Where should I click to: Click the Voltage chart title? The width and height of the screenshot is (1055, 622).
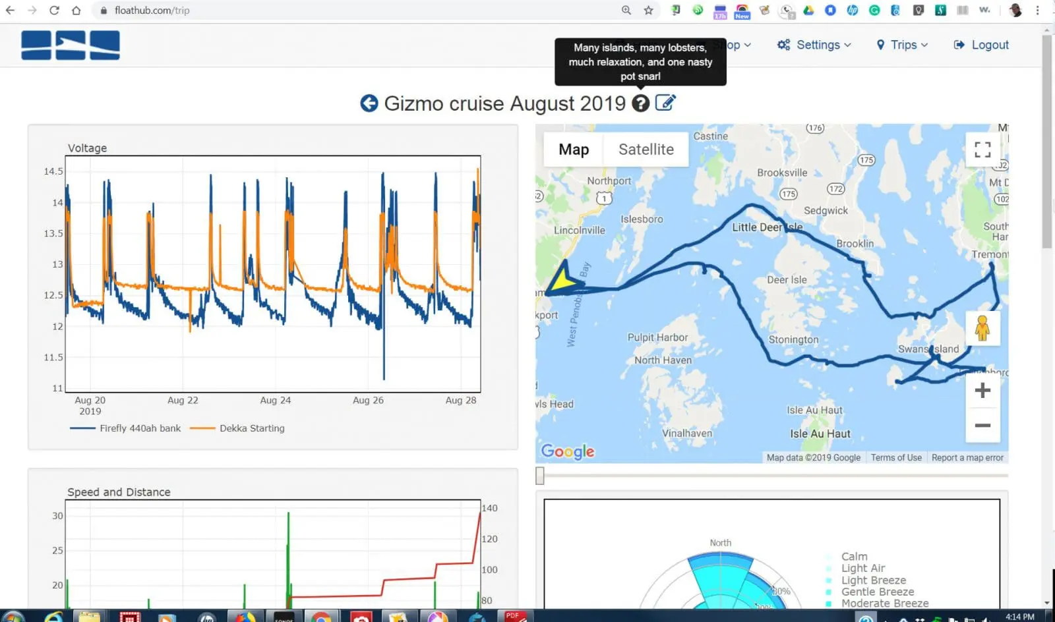click(x=87, y=148)
